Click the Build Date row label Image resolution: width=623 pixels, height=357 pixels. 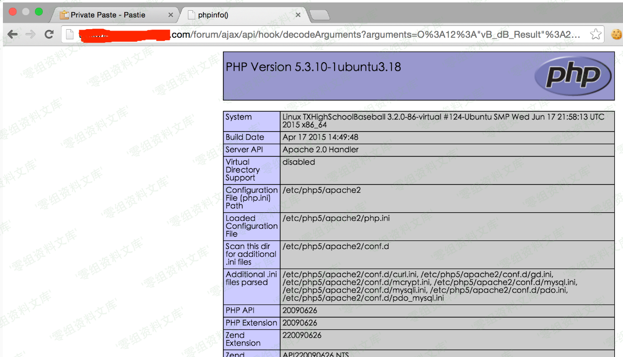click(x=245, y=137)
